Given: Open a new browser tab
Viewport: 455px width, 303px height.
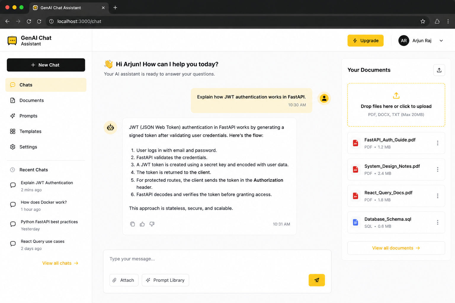Looking at the screenshot, I should coord(115,7).
